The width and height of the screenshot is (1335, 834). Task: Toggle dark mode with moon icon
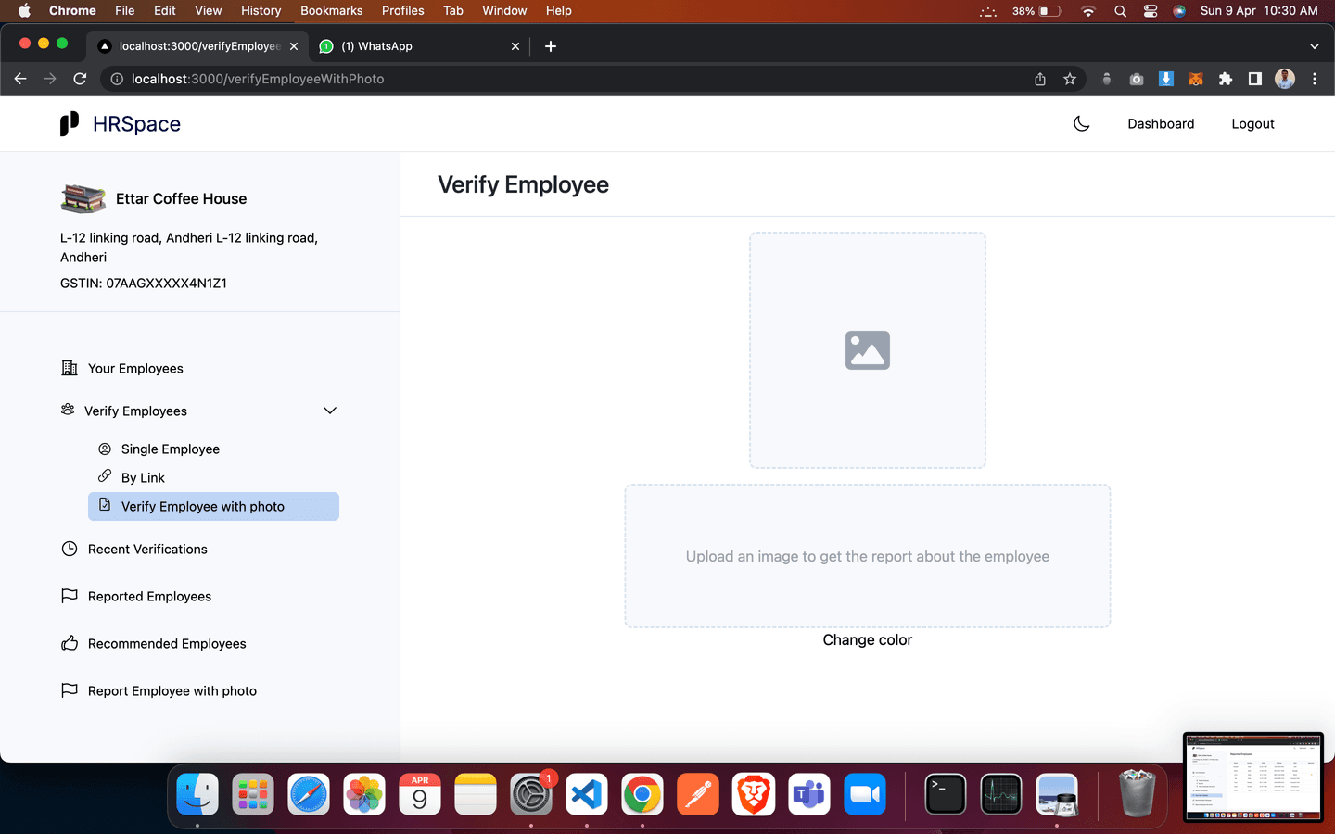click(x=1081, y=123)
